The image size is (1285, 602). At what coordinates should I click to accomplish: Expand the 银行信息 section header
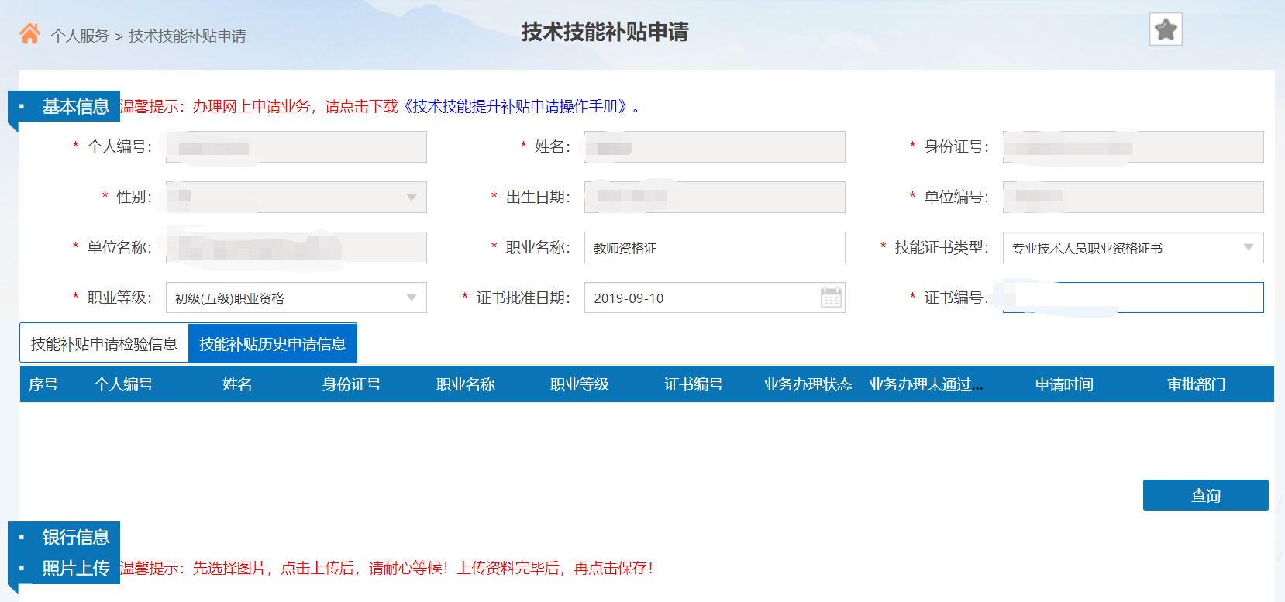74,537
